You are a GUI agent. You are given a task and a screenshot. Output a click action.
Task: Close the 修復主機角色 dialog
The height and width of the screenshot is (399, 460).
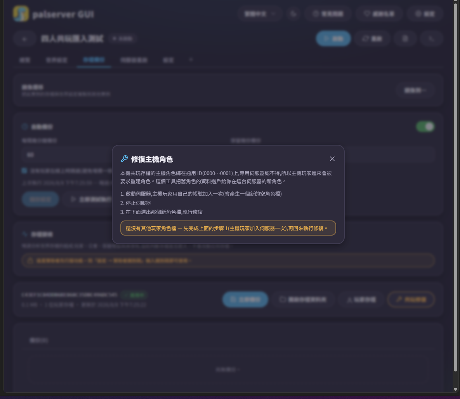332,159
